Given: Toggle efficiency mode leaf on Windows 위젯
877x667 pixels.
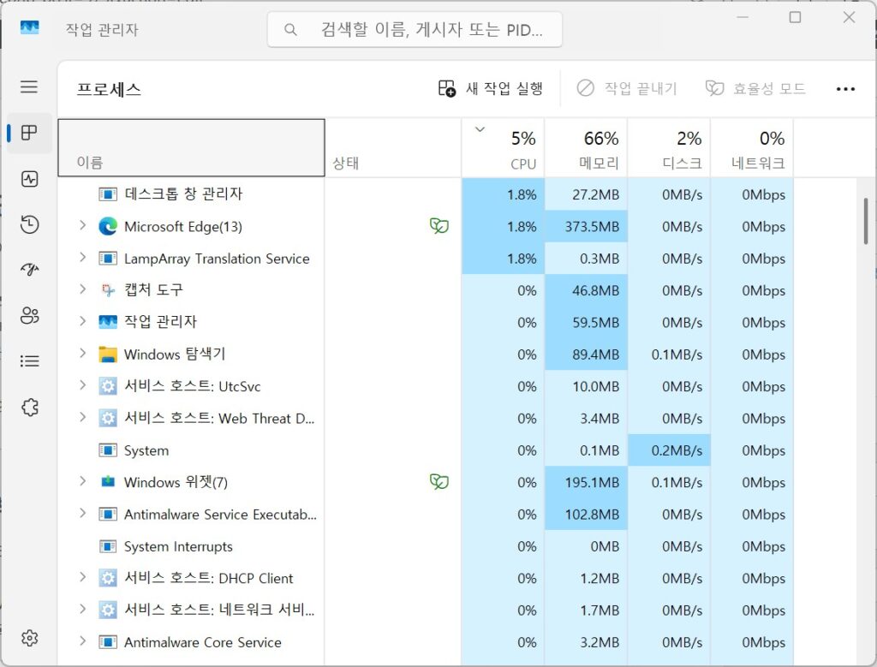Looking at the screenshot, I should (439, 481).
